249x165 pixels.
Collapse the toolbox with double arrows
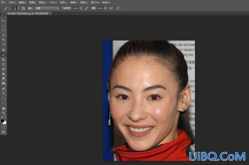click(x=2, y=14)
